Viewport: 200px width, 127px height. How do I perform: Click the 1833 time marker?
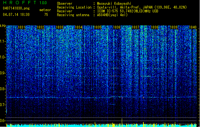(59, 27)
